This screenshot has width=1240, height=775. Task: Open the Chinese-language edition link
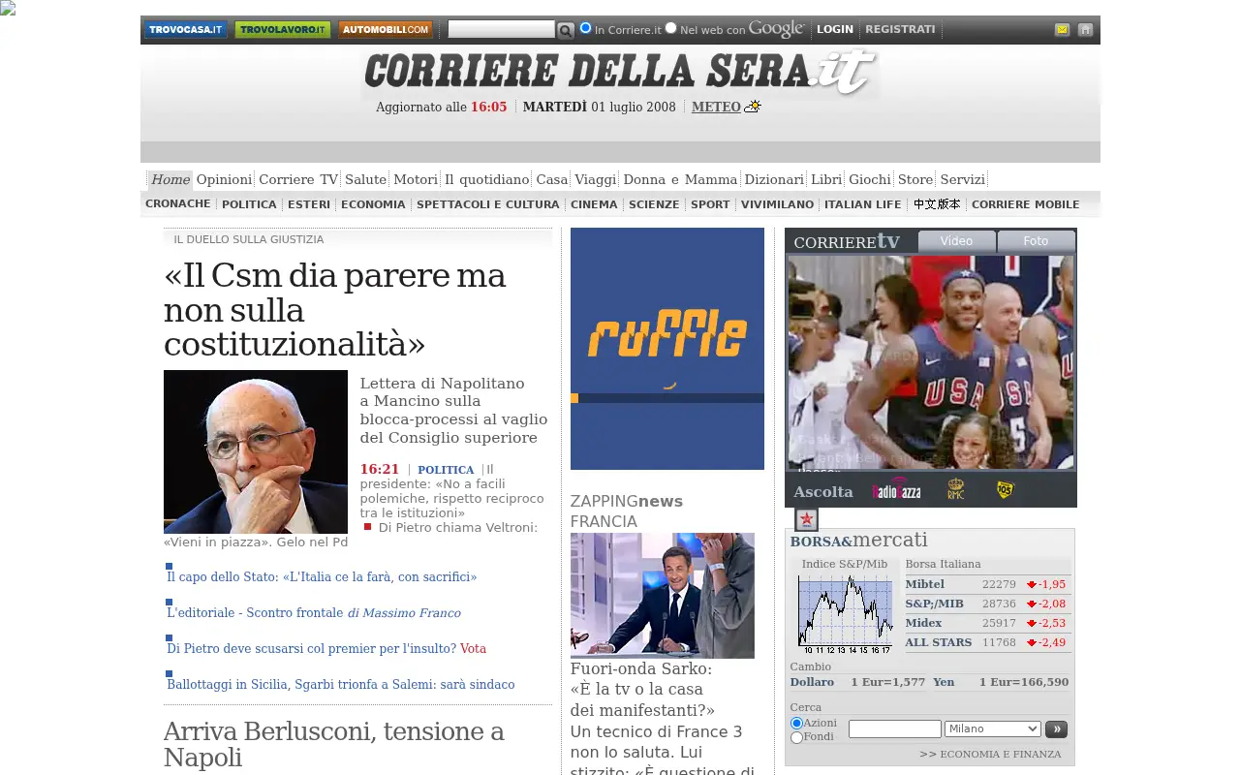(937, 204)
